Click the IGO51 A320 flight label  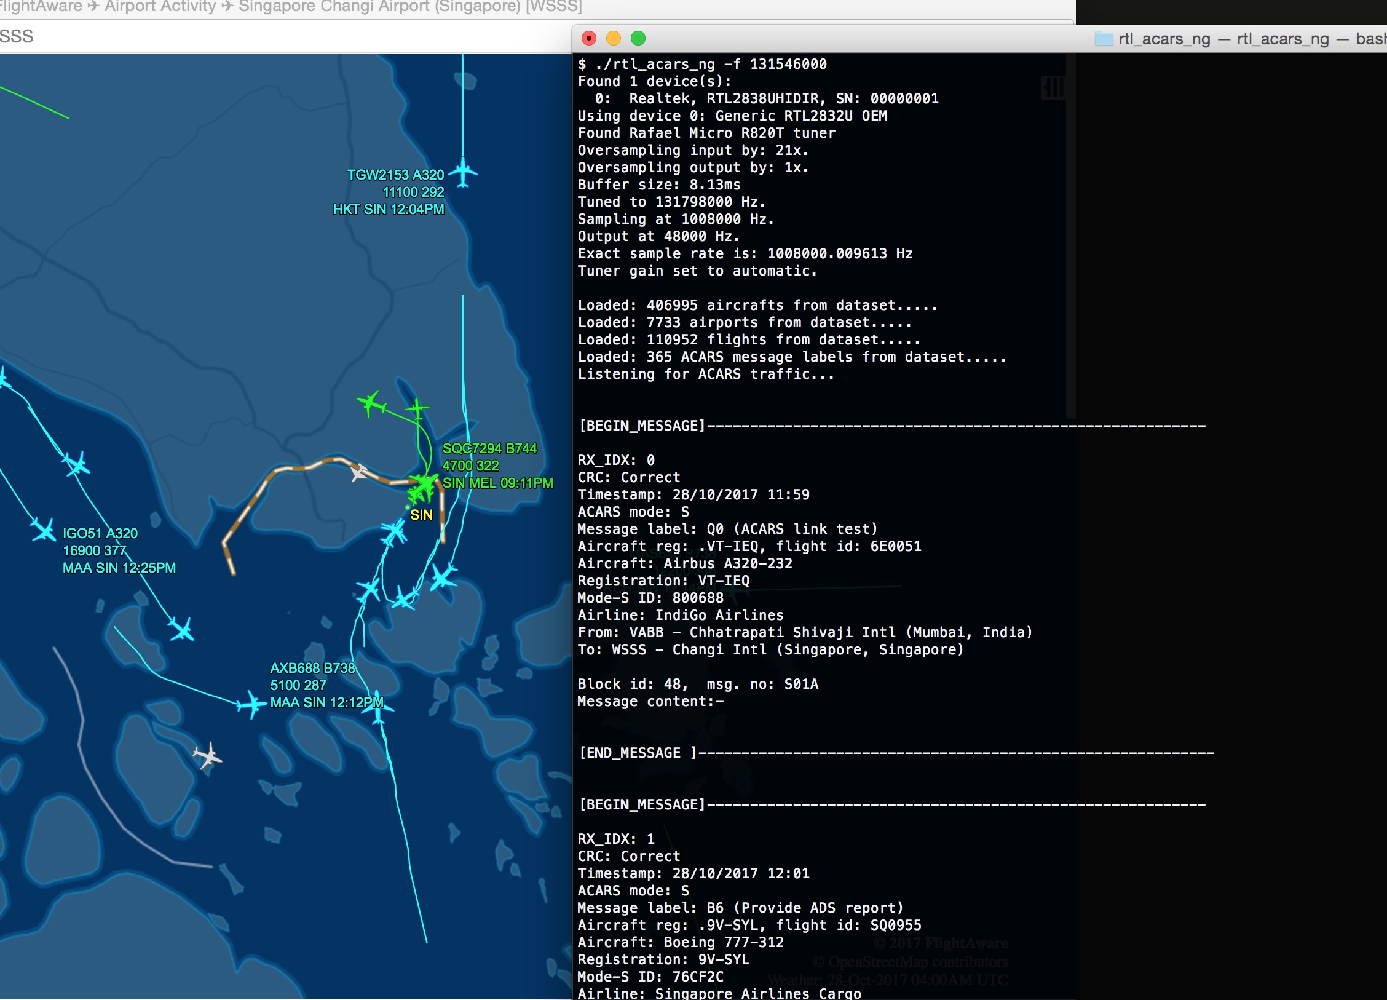119,550
